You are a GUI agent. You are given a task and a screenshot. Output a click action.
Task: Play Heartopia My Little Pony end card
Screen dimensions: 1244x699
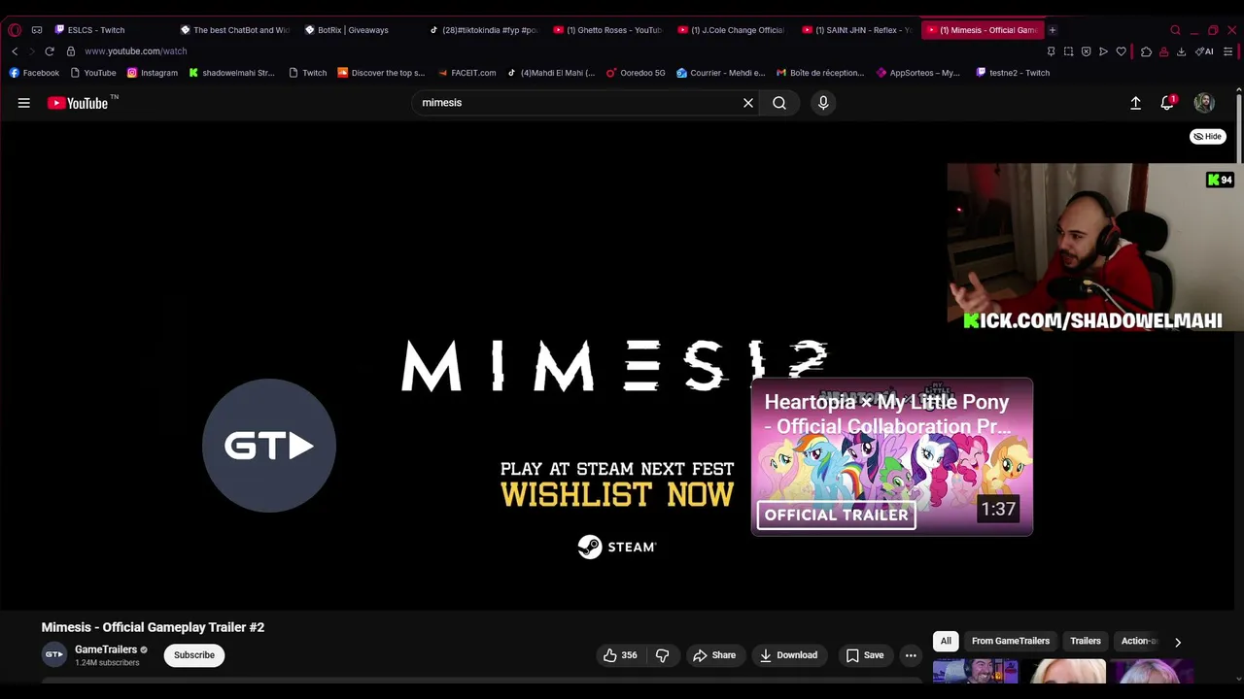coord(892,457)
